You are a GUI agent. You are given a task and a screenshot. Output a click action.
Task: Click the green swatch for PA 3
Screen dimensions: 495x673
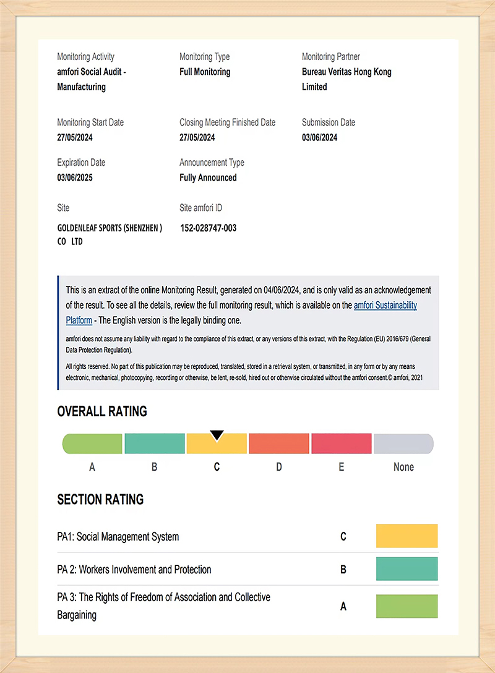[407, 606]
